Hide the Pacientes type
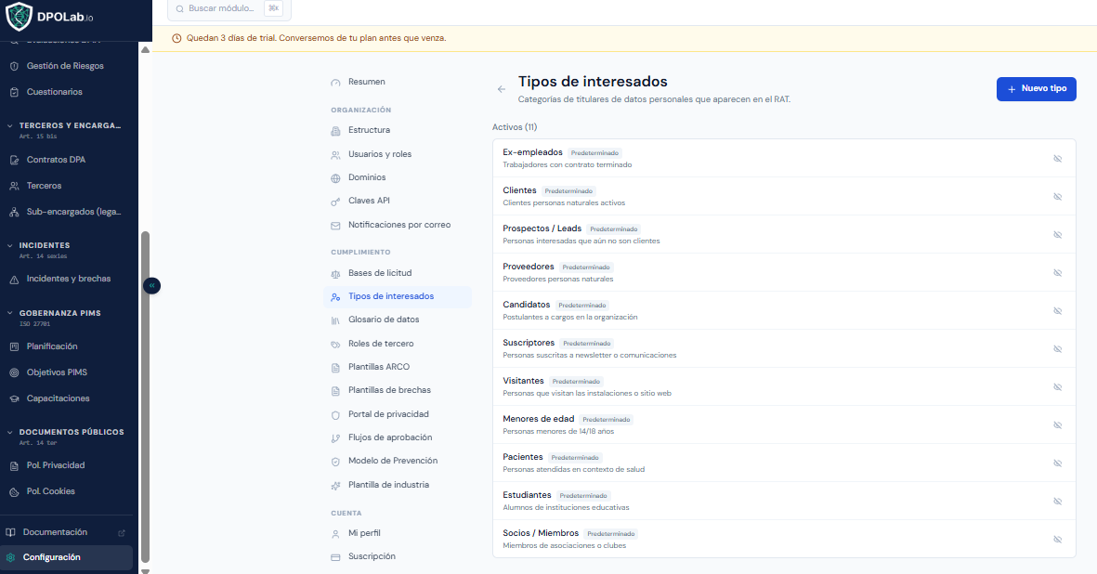The image size is (1097, 574). 1057,463
